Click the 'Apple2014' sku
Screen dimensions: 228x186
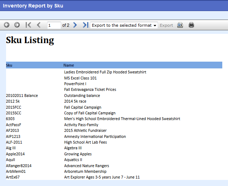click(15, 154)
